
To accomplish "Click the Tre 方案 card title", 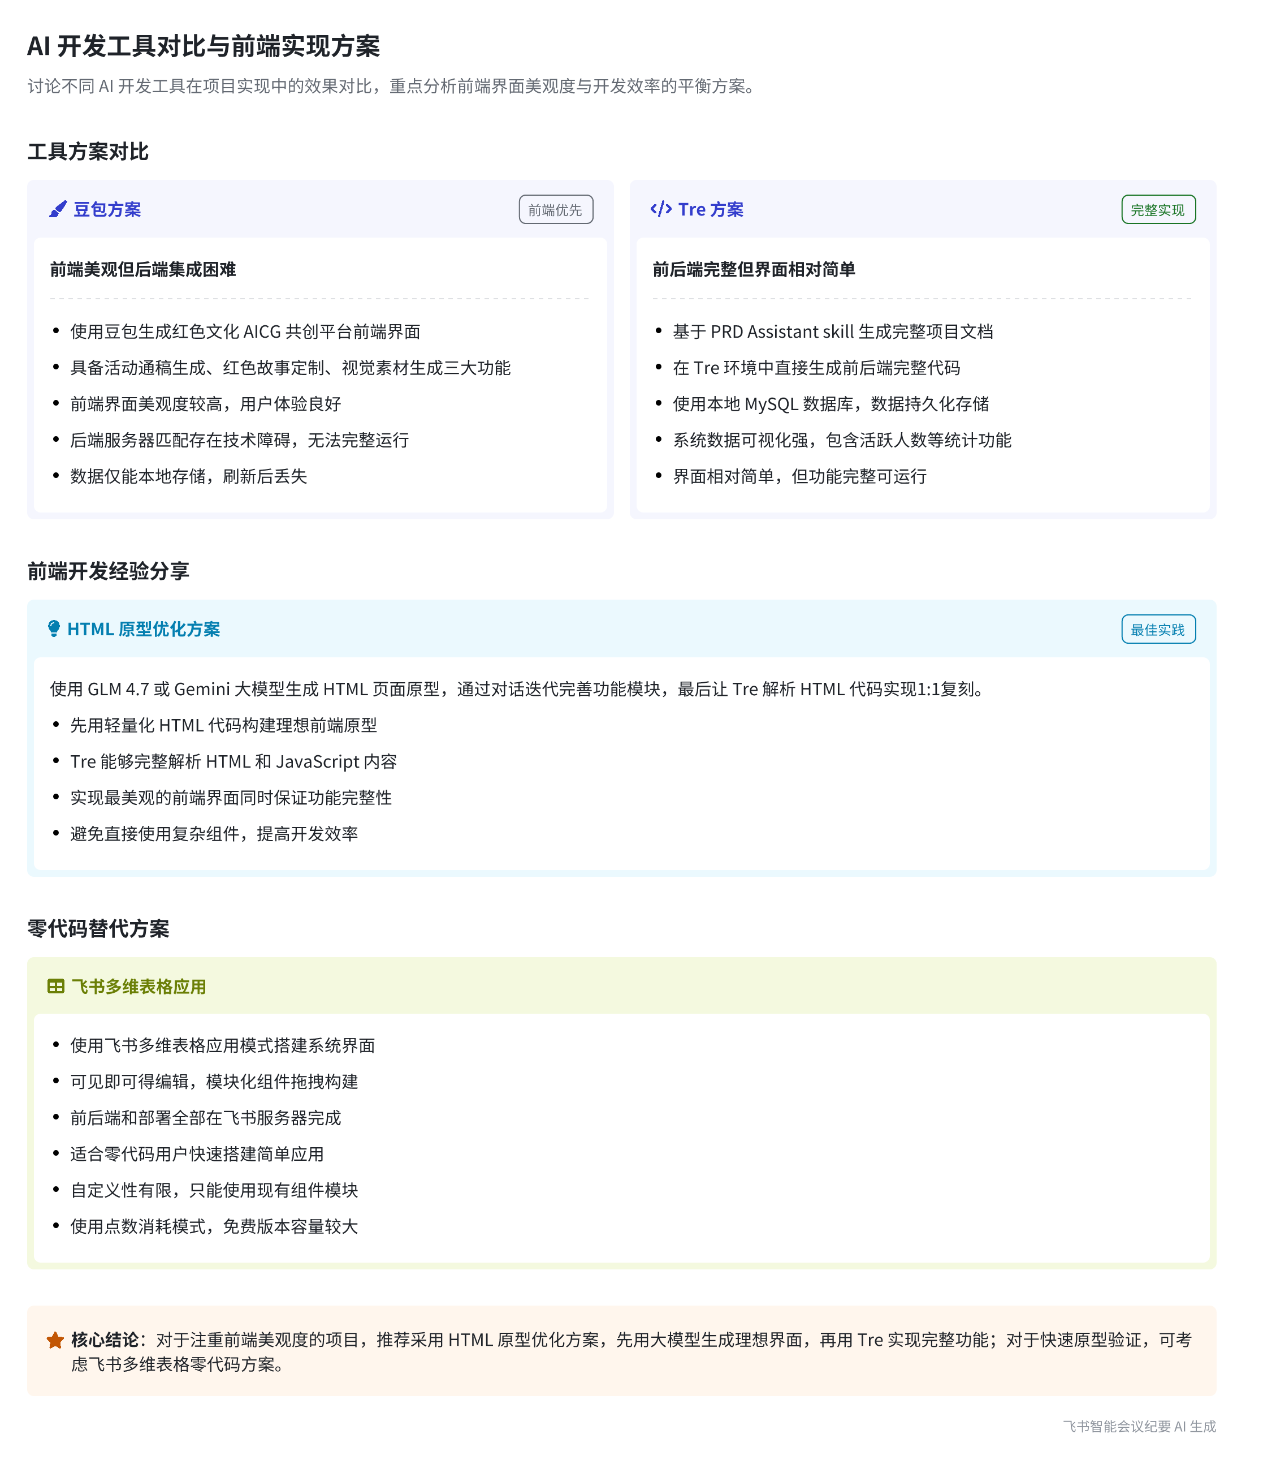I will (710, 210).
